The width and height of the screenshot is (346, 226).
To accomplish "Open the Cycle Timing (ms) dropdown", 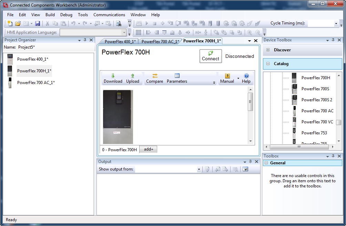I will (336, 23).
